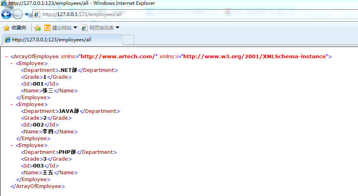This screenshot has height=196, width=358.
Task: Click the browser Forward arrow button
Action: 18,14
